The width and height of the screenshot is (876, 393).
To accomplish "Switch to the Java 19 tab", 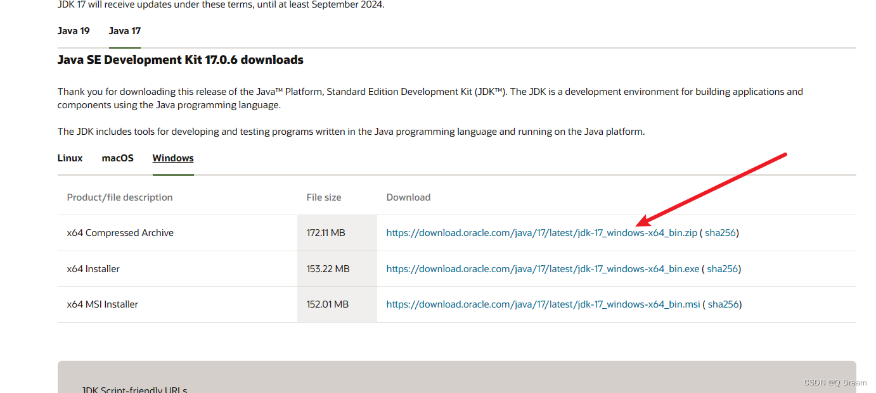I will pos(74,31).
